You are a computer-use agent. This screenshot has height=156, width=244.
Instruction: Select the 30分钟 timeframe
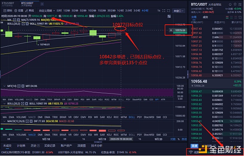pos(111,11)
